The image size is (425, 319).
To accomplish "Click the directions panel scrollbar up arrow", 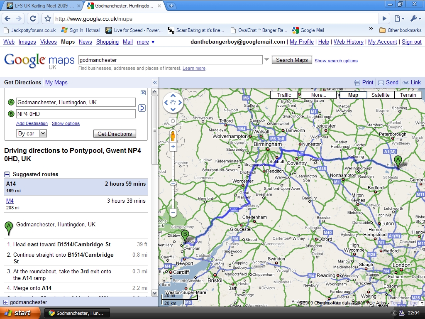I will click(x=154, y=92).
